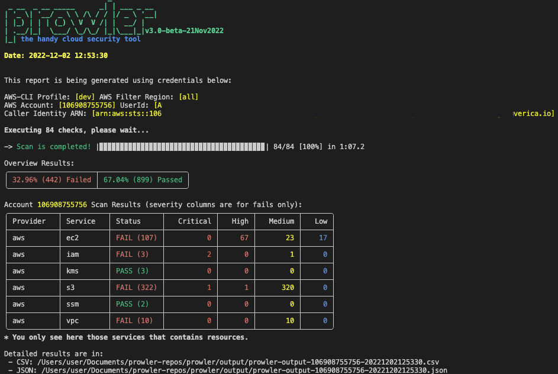Click the Critical column header
Image resolution: width=558 pixels, height=374 pixels.
pyautogui.click(x=195, y=221)
